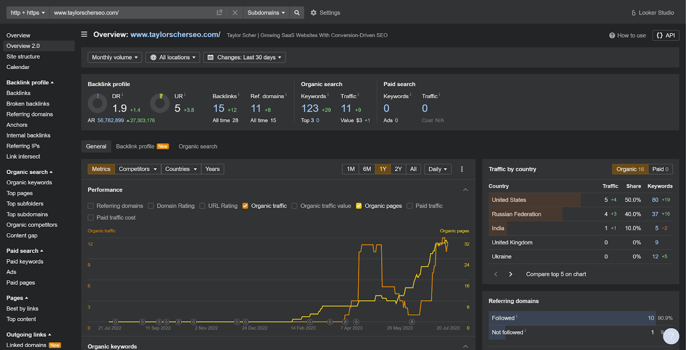Enable Paid traffic cost checkbox
The width and height of the screenshot is (686, 350).
point(90,217)
